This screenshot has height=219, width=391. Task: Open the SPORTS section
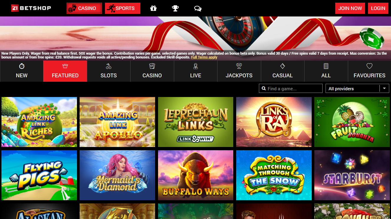coord(122,8)
